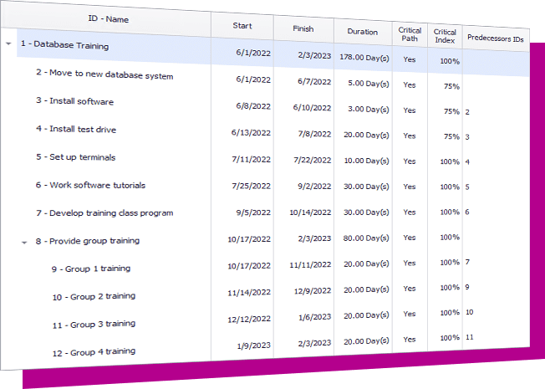Click Yes critical path cell for Group 4 training
545x389 pixels.
point(410,340)
